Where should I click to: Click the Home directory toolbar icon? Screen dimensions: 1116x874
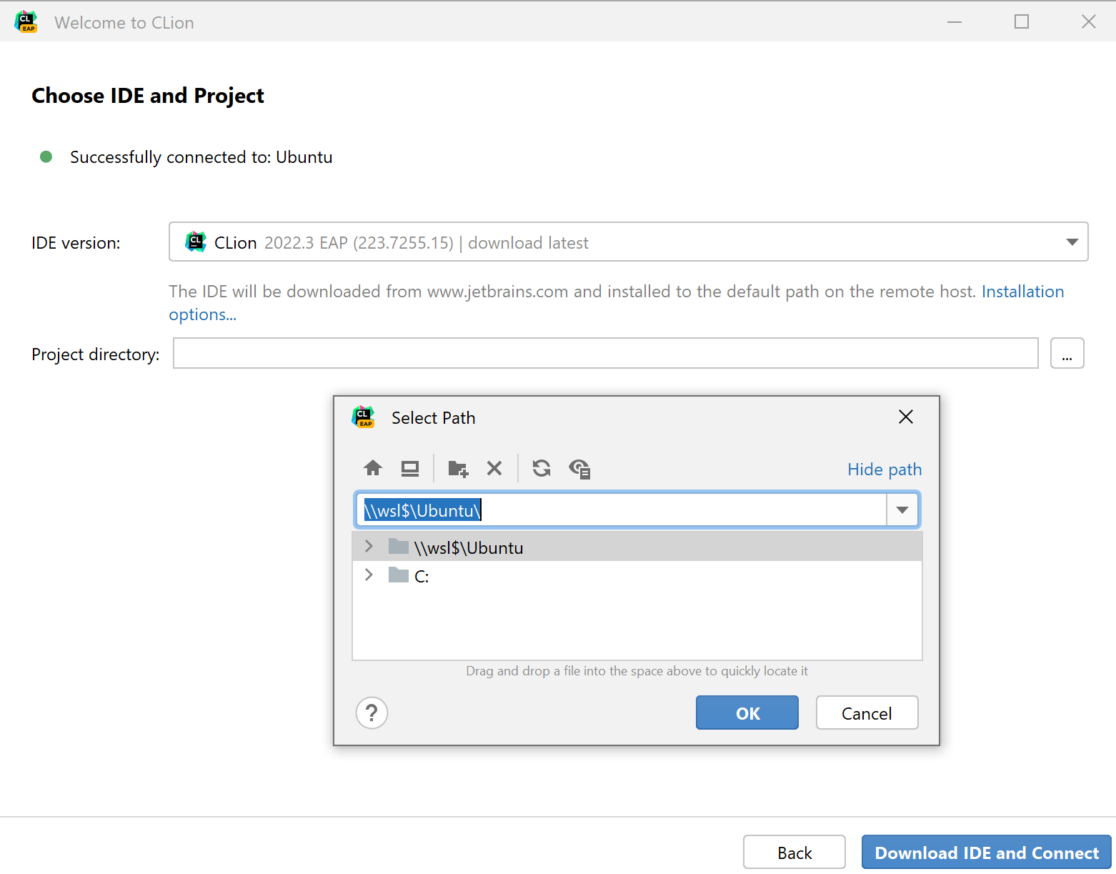click(373, 468)
